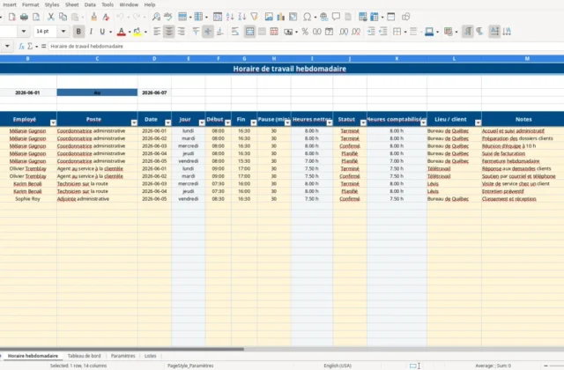
Task: Open the Data menu
Action: coord(90,4)
